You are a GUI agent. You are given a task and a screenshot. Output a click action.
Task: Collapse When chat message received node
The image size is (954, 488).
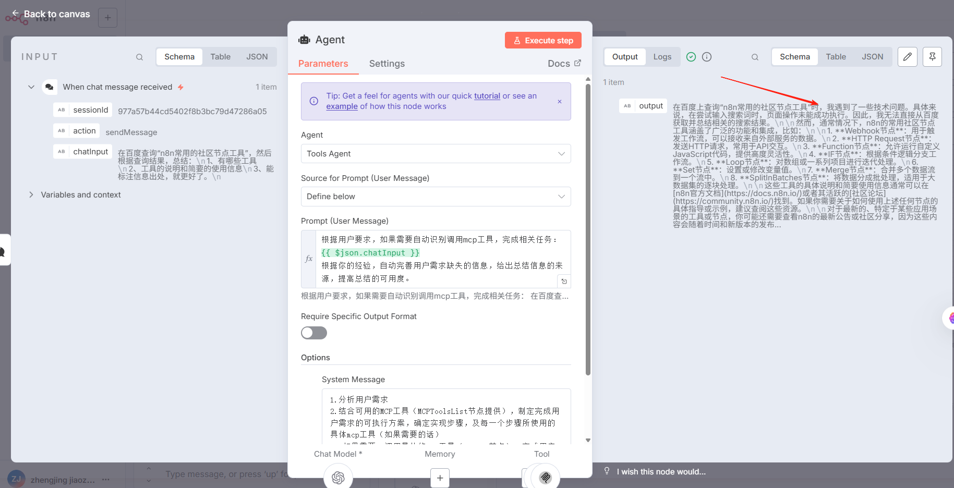pyautogui.click(x=31, y=87)
